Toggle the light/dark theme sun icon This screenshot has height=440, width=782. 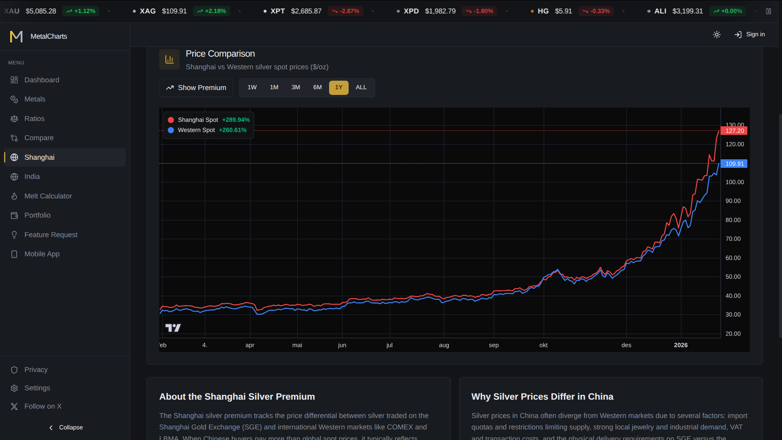click(717, 35)
